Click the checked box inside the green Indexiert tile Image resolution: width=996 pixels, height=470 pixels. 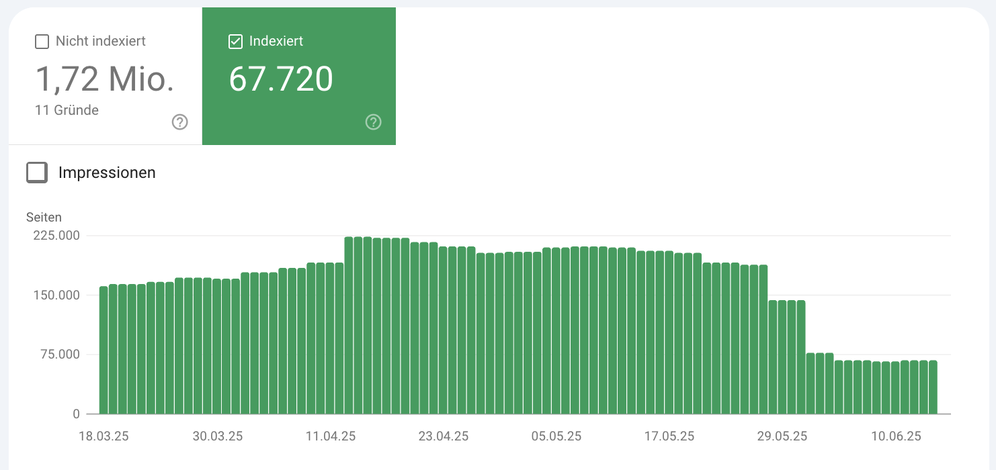pyautogui.click(x=235, y=41)
